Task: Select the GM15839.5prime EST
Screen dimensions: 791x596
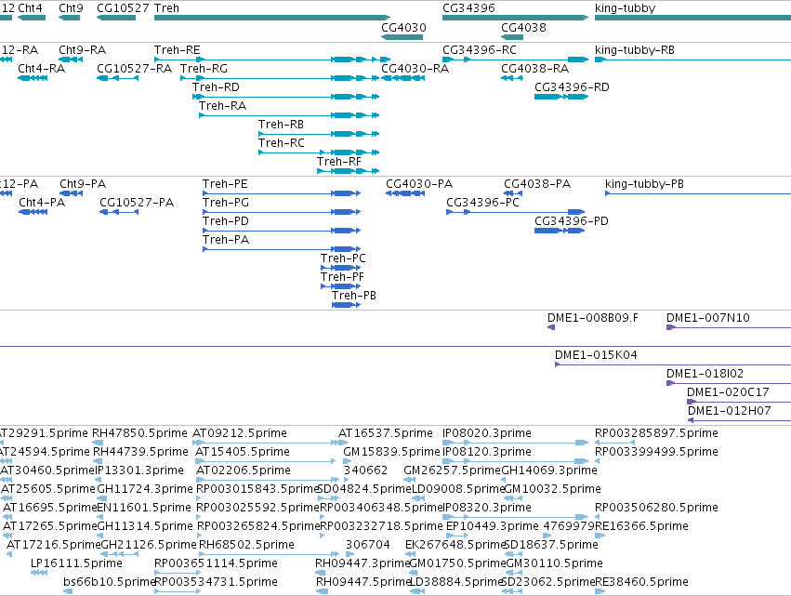Action: 348,461
